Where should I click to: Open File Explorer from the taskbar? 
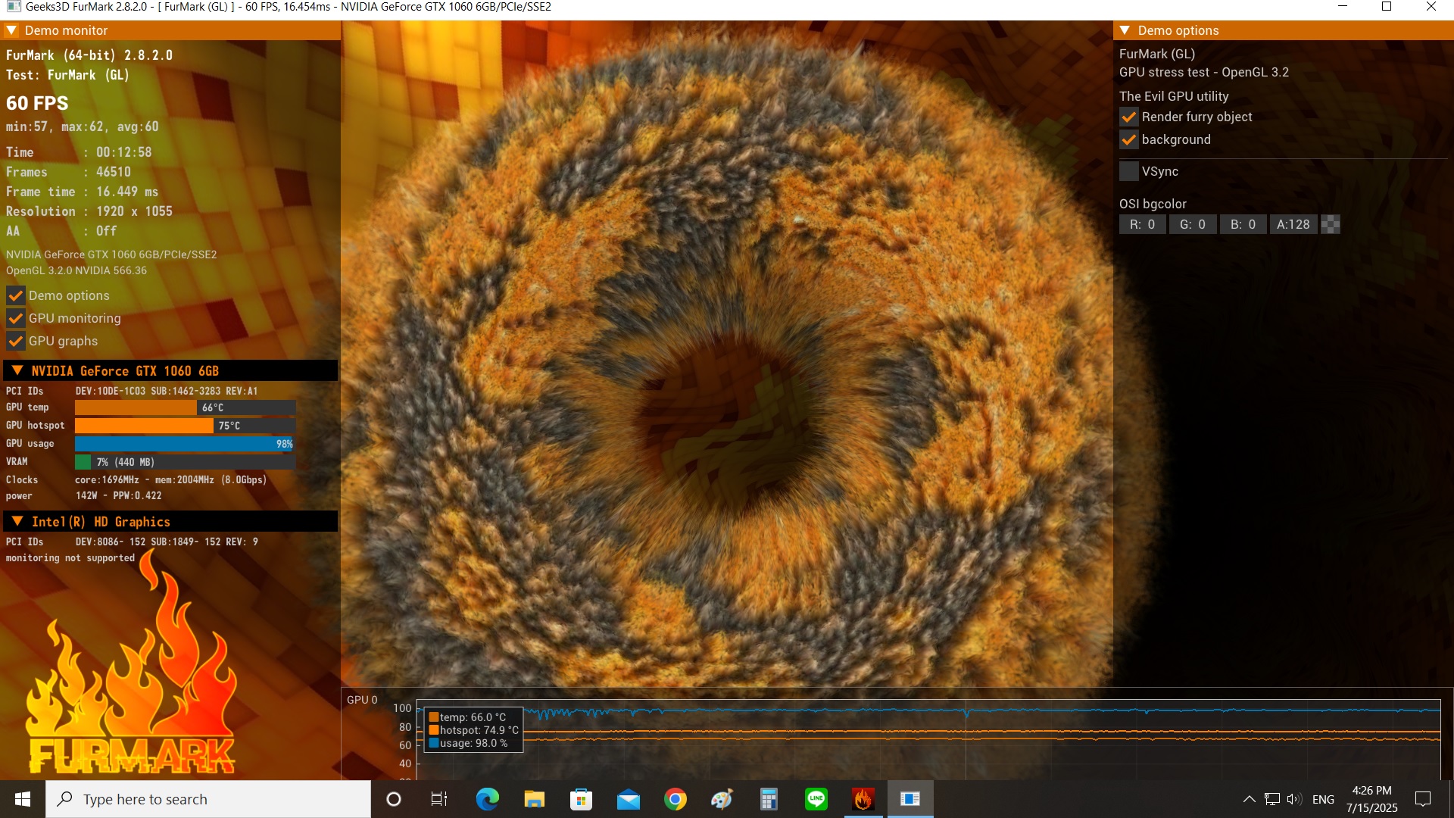click(534, 799)
